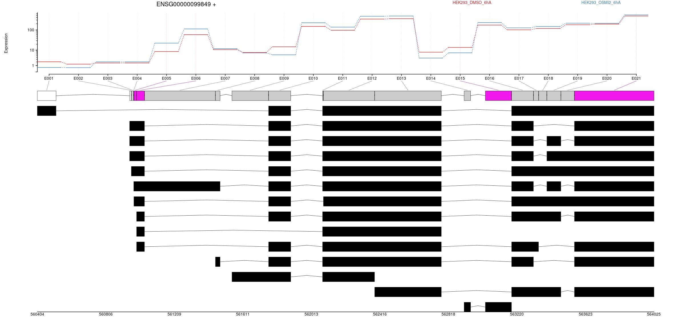Screen dimensions: 685x319
Task: Click the y-axis tick value 1
Action: (33, 66)
